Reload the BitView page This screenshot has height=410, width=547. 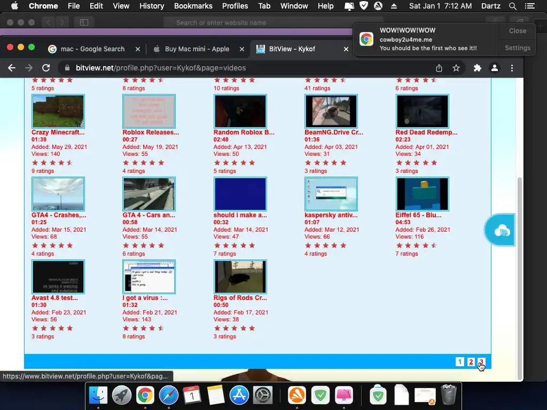[x=46, y=68]
